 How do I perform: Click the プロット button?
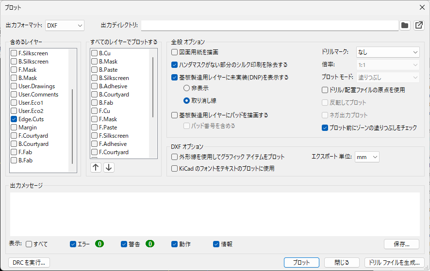pyautogui.click(x=301, y=262)
